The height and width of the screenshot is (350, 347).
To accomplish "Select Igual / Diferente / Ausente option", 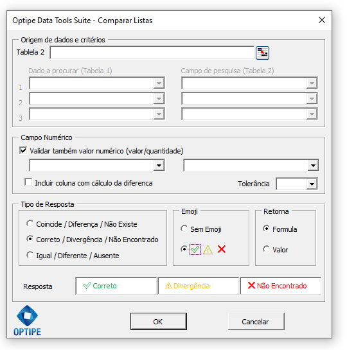I will coord(30,255).
